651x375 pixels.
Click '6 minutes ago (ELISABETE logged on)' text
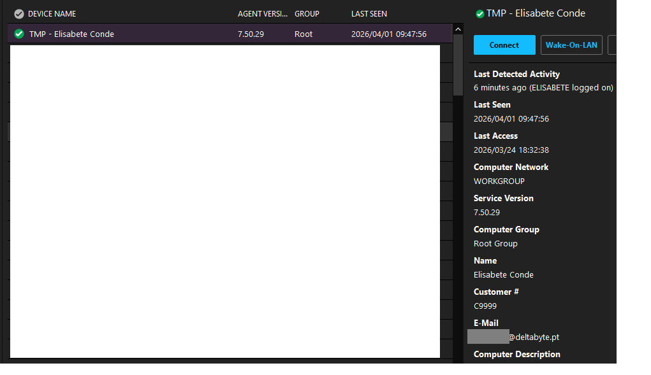pyautogui.click(x=543, y=87)
